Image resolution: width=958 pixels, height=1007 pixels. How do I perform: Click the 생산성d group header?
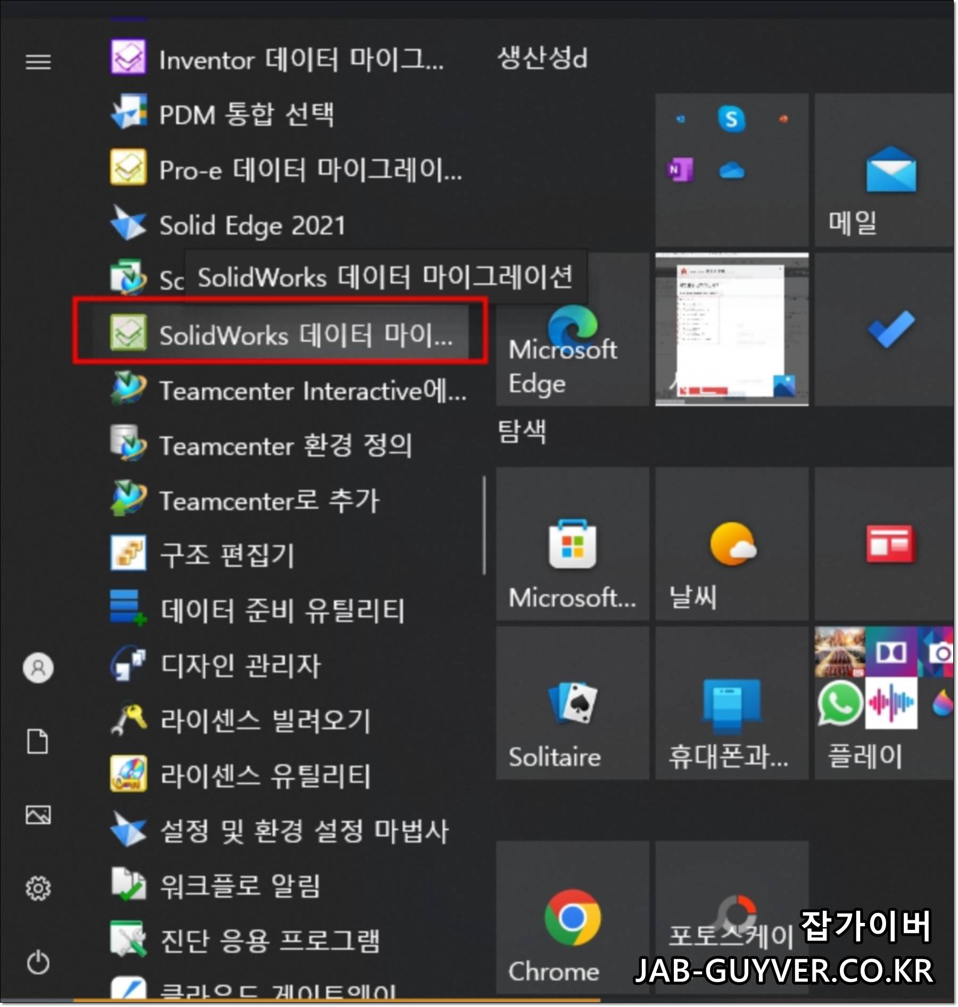pyautogui.click(x=542, y=57)
